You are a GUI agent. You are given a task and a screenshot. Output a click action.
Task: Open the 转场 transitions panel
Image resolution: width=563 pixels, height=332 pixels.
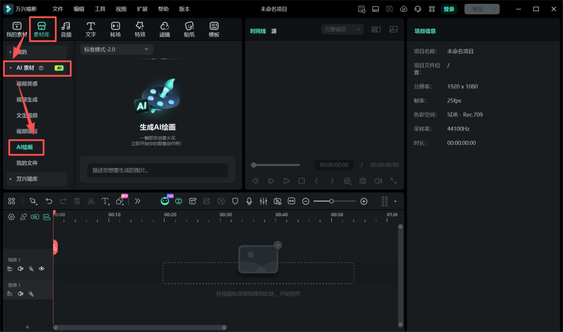pos(115,29)
